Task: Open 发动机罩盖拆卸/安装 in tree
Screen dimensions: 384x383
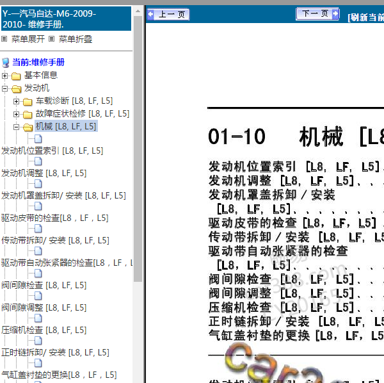Action: click(63, 195)
